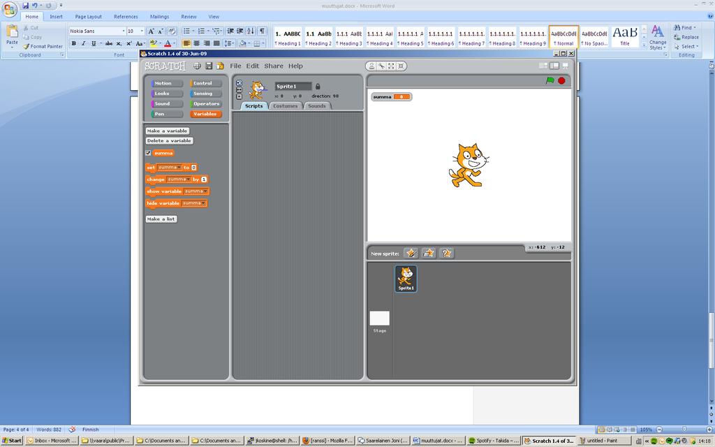The height and width of the screenshot is (447, 715).
Task: Click the Make a variable button
Action: (x=168, y=131)
